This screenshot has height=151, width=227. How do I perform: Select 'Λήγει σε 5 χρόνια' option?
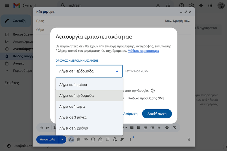(89, 128)
